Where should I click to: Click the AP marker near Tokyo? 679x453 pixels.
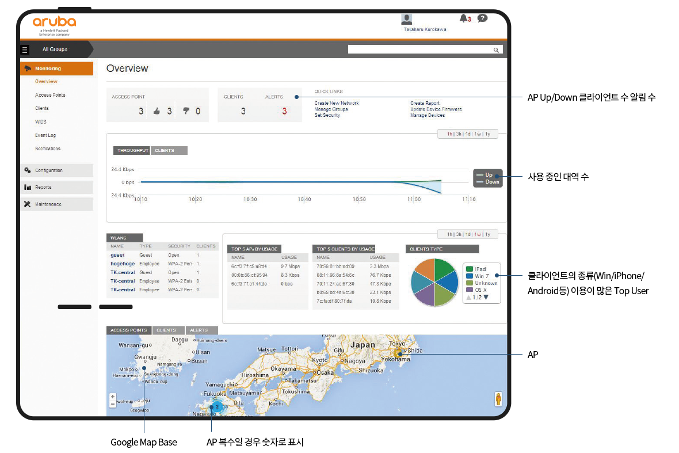click(x=398, y=354)
